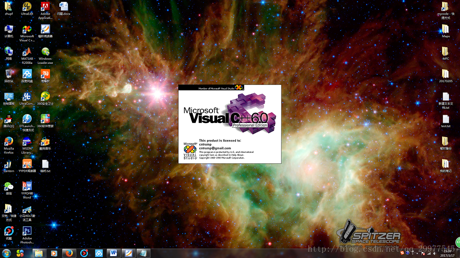
Task: Select the Lantern shortcut icon
Action: pos(8,166)
